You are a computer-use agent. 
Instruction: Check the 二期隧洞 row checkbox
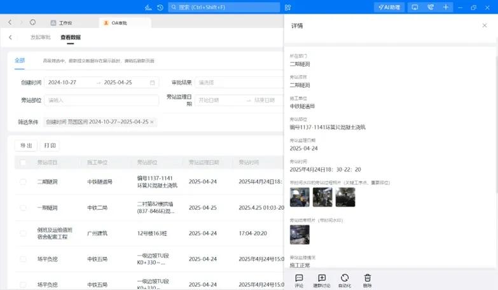pos(24,182)
